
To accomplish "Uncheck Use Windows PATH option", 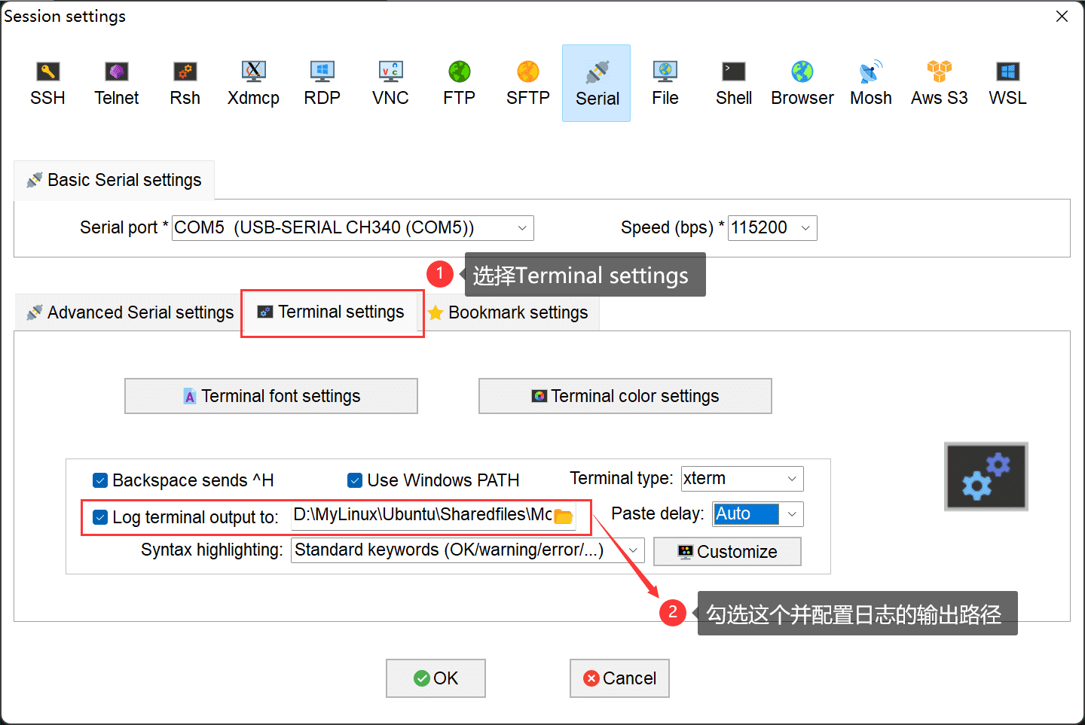I will tap(355, 480).
